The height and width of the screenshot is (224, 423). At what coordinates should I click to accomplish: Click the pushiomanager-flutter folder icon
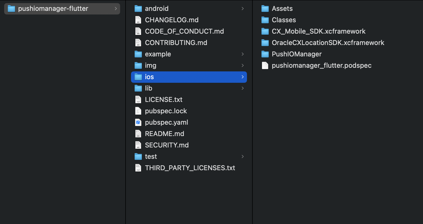coord(11,9)
